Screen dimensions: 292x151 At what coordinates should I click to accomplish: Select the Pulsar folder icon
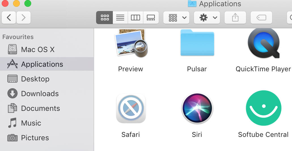tap(197, 42)
